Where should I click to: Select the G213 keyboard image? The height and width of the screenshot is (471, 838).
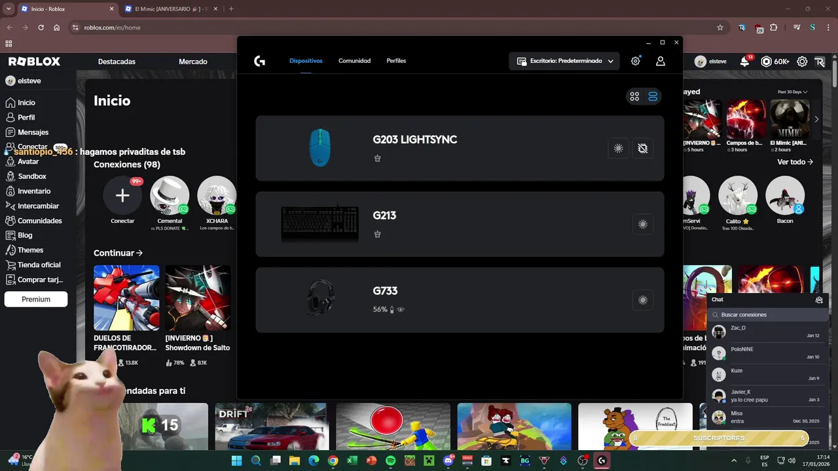(319, 224)
